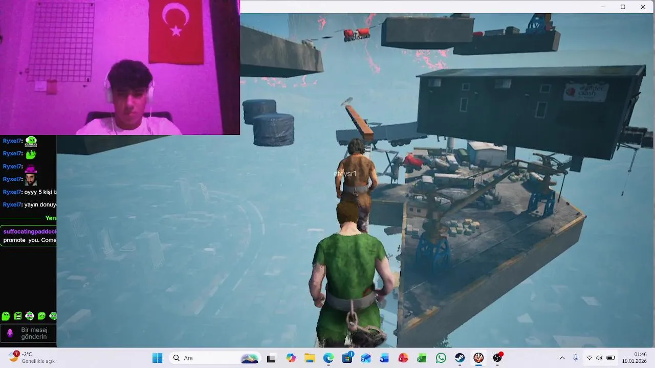The height and width of the screenshot is (368, 655).
Task: Click the purple icon in chat message box
Action: pyautogui.click(x=10, y=333)
